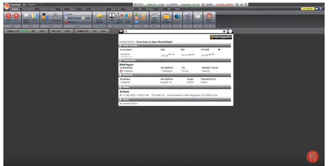Open the AOC tab

coord(62,9)
